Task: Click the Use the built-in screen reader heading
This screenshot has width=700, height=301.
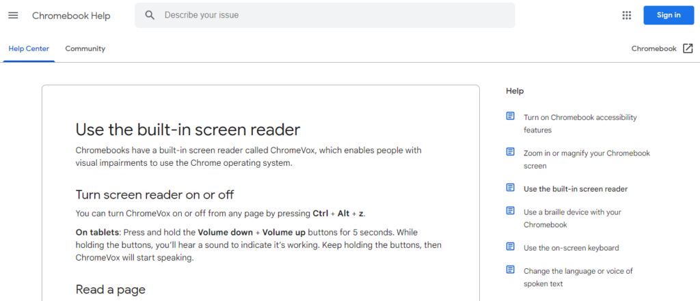Action: click(187, 130)
